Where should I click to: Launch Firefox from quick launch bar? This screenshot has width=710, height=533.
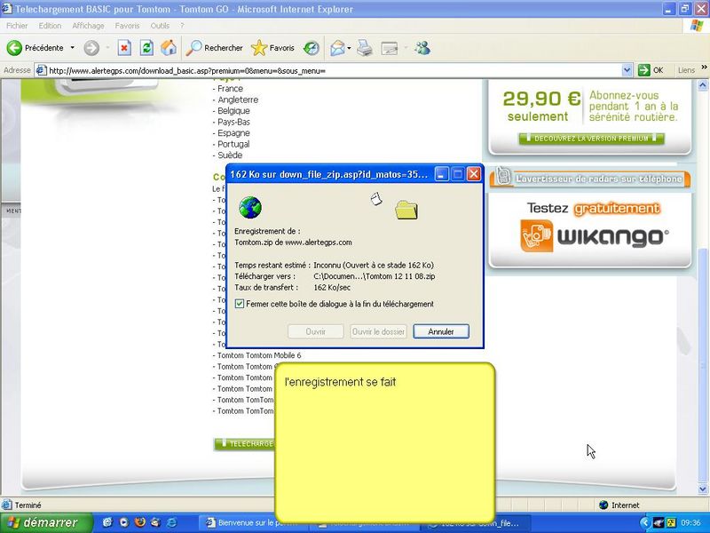coord(140,522)
